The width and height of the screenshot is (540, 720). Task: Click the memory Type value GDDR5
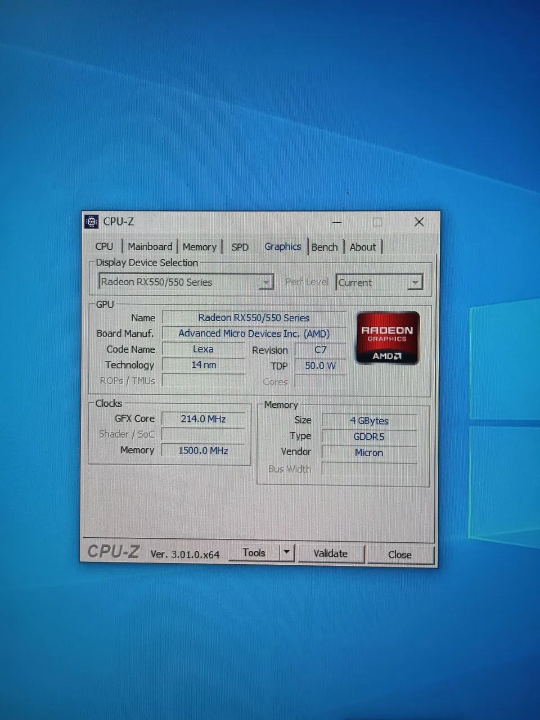(x=369, y=436)
